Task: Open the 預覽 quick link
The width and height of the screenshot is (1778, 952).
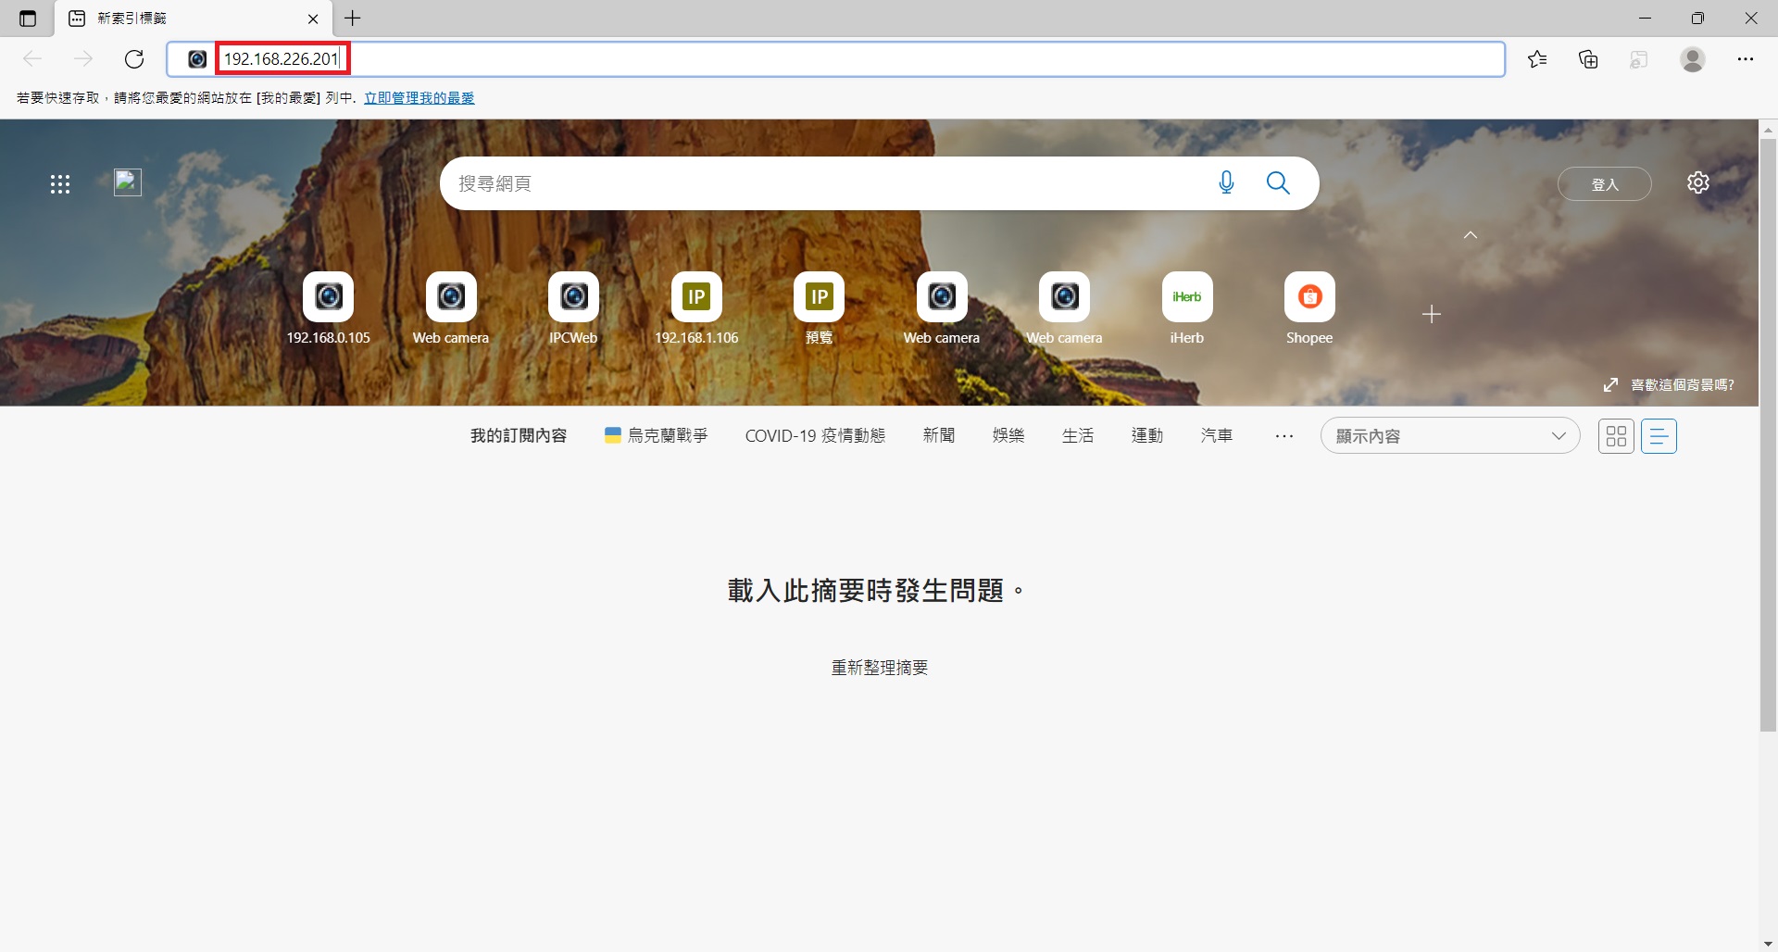Action: click(819, 308)
